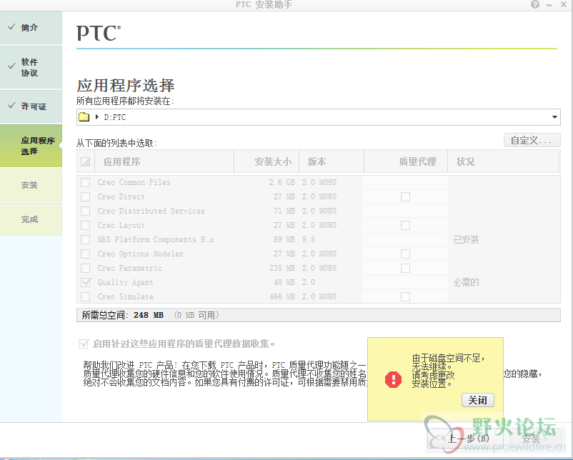573x460 pixels.
Task: Go to the 安装 step in sidebar
Action: point(31,185)
